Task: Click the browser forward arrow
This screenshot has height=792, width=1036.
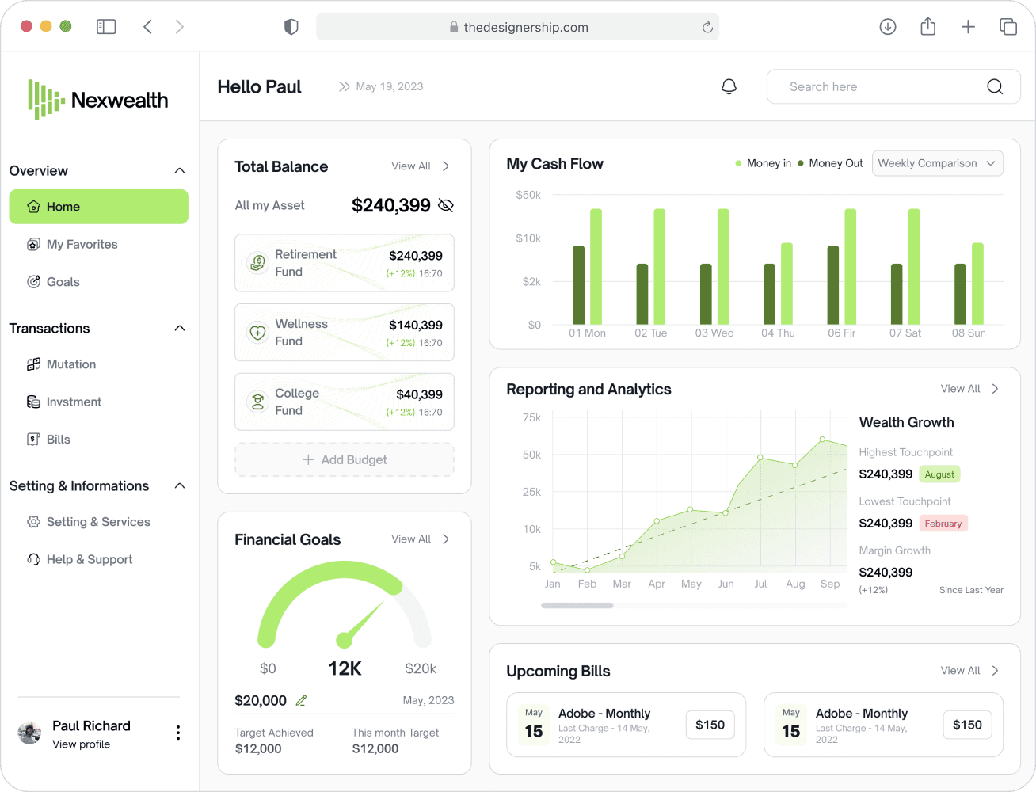Action: coord(180,27)
